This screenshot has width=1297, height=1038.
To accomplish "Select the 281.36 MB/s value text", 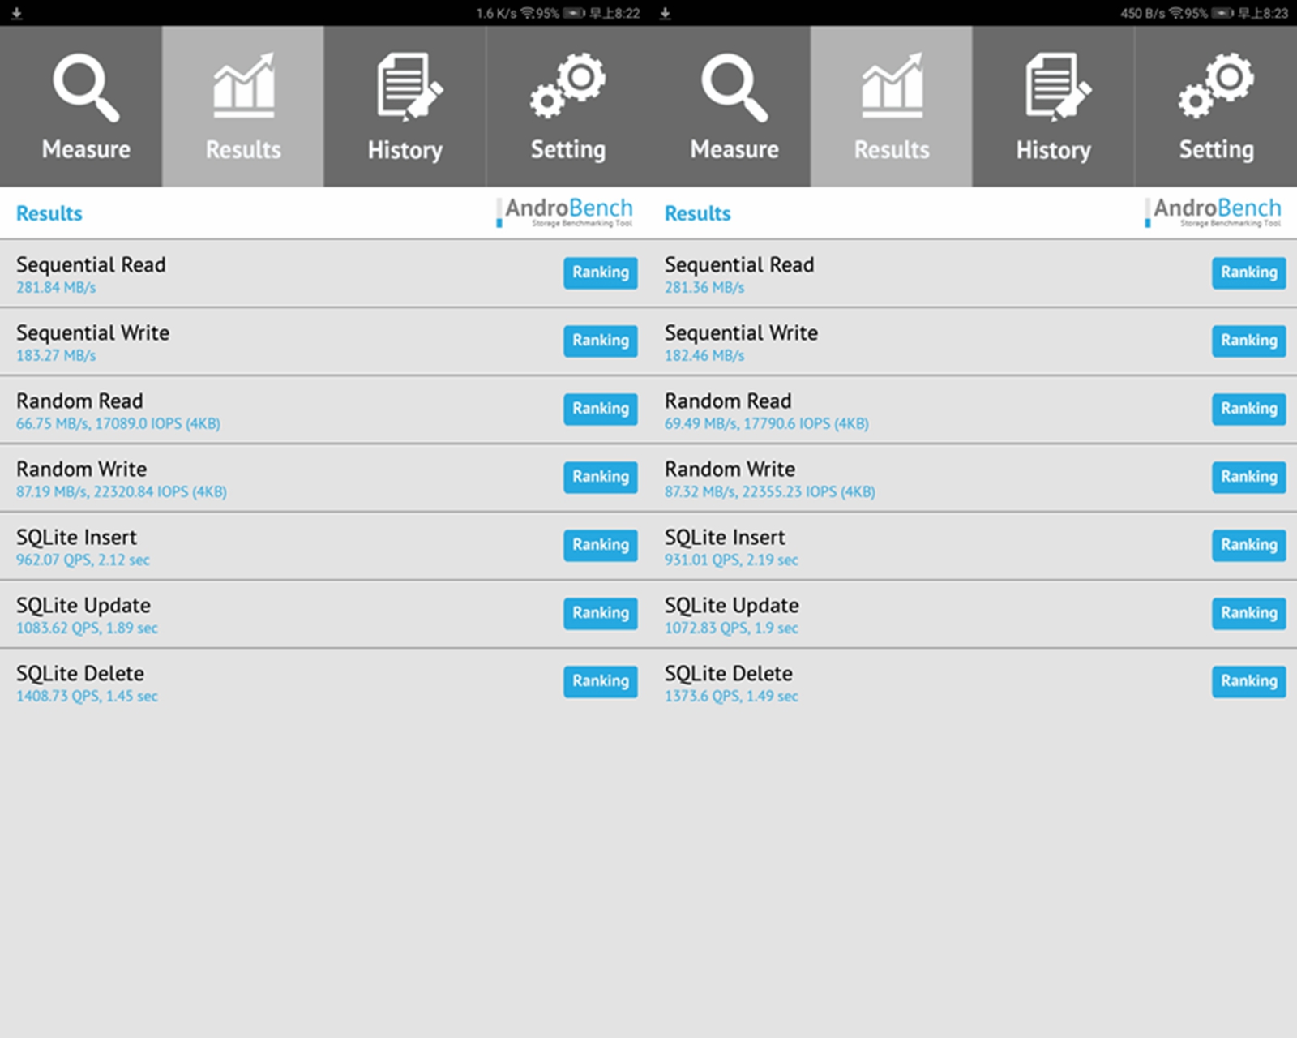I will coord(704,287).
